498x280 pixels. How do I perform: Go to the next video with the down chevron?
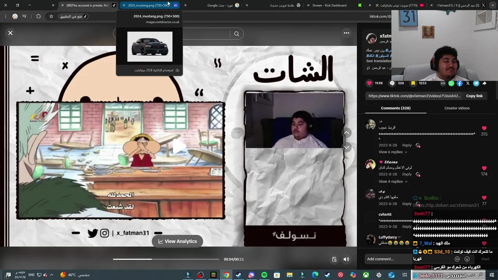click(346, 147)
